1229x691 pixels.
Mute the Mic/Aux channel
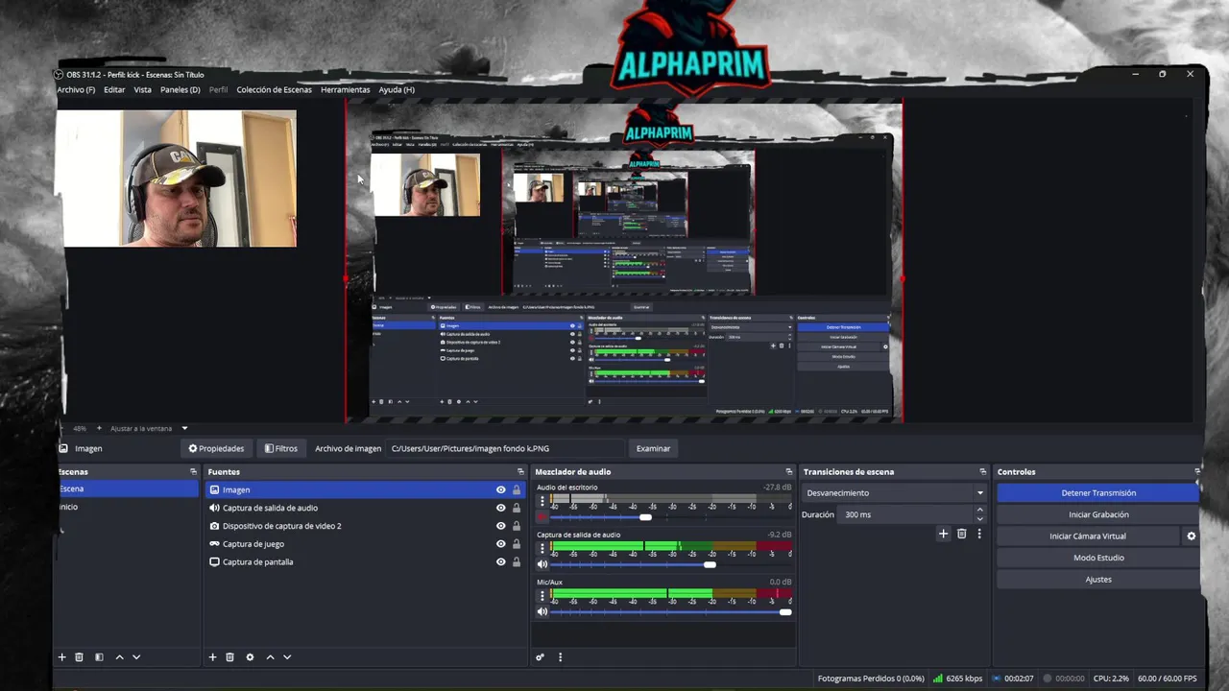click(542, 611)
